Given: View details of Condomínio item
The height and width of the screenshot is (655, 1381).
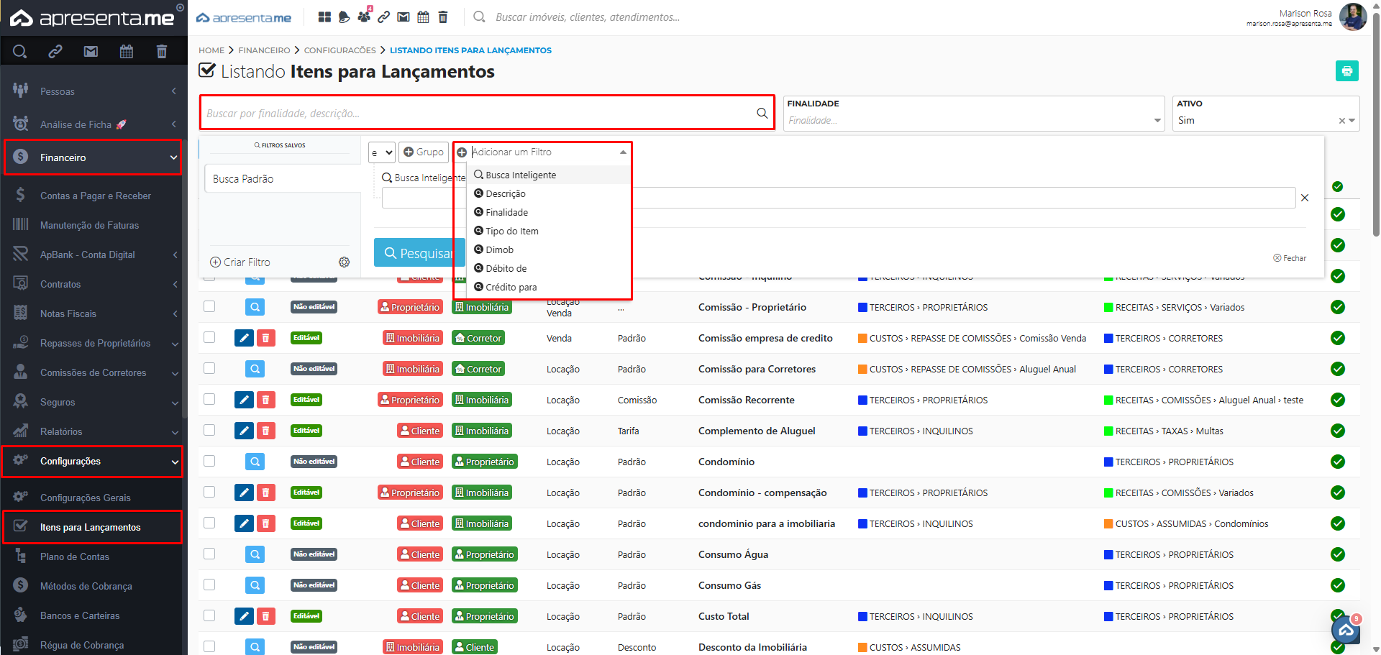Looking at the screenshot, I should [x=255, y=462].
